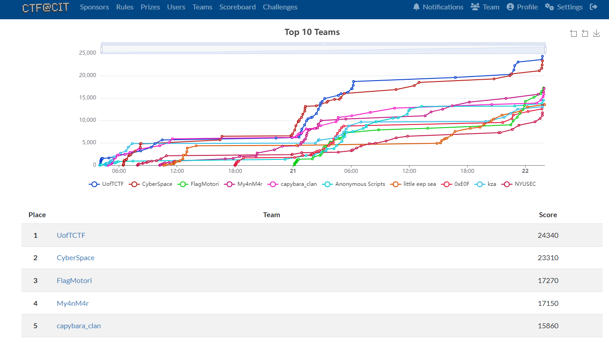Screen dimensions: 609x339
Task: Toggle NYUSEC series in legend
Action: [x=519, y=184]
